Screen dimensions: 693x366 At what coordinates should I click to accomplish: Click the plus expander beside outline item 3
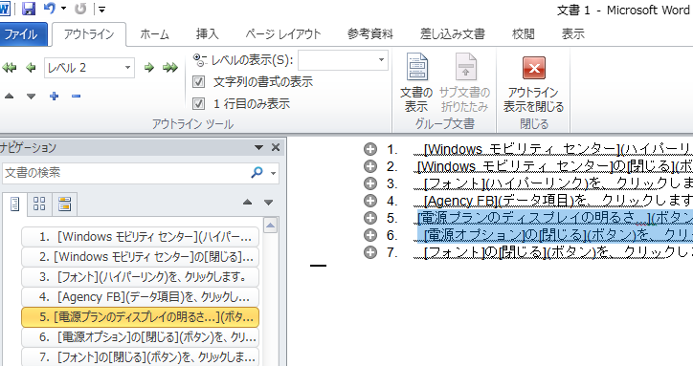370,183
